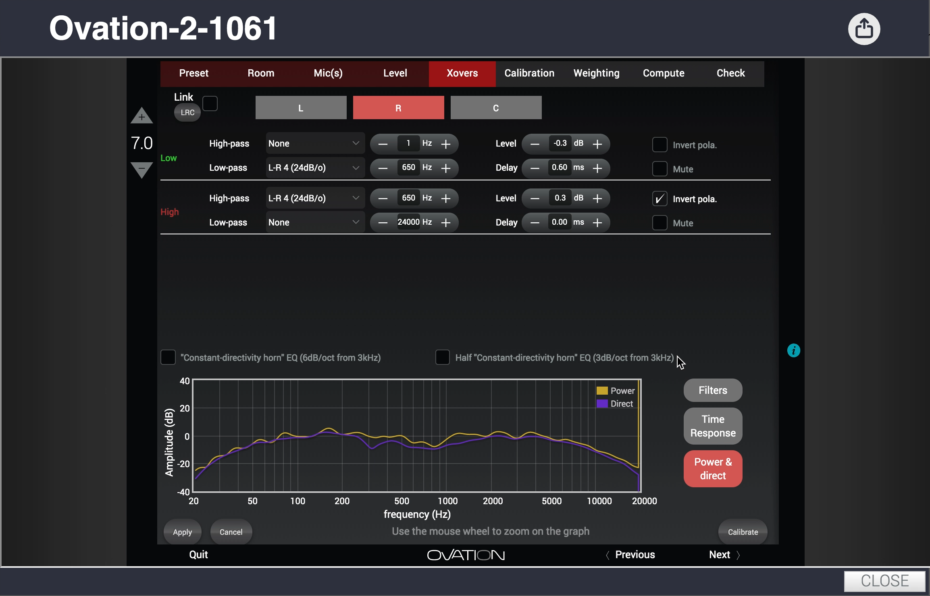
Task: Open High band High-pass L-R 4 dropdown
Action: 315,198
